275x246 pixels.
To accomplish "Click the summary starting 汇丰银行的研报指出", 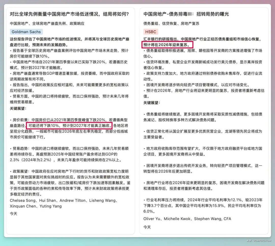I will click(202, 42).
